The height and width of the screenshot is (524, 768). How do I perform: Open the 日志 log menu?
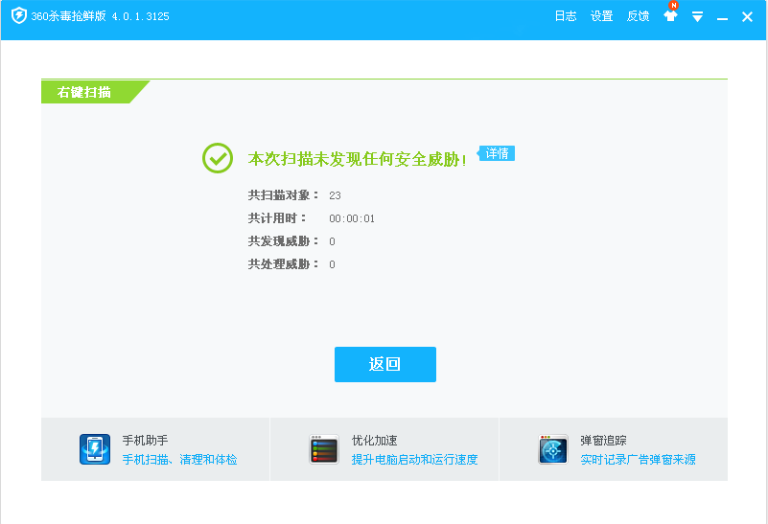(x=566, y=16)
